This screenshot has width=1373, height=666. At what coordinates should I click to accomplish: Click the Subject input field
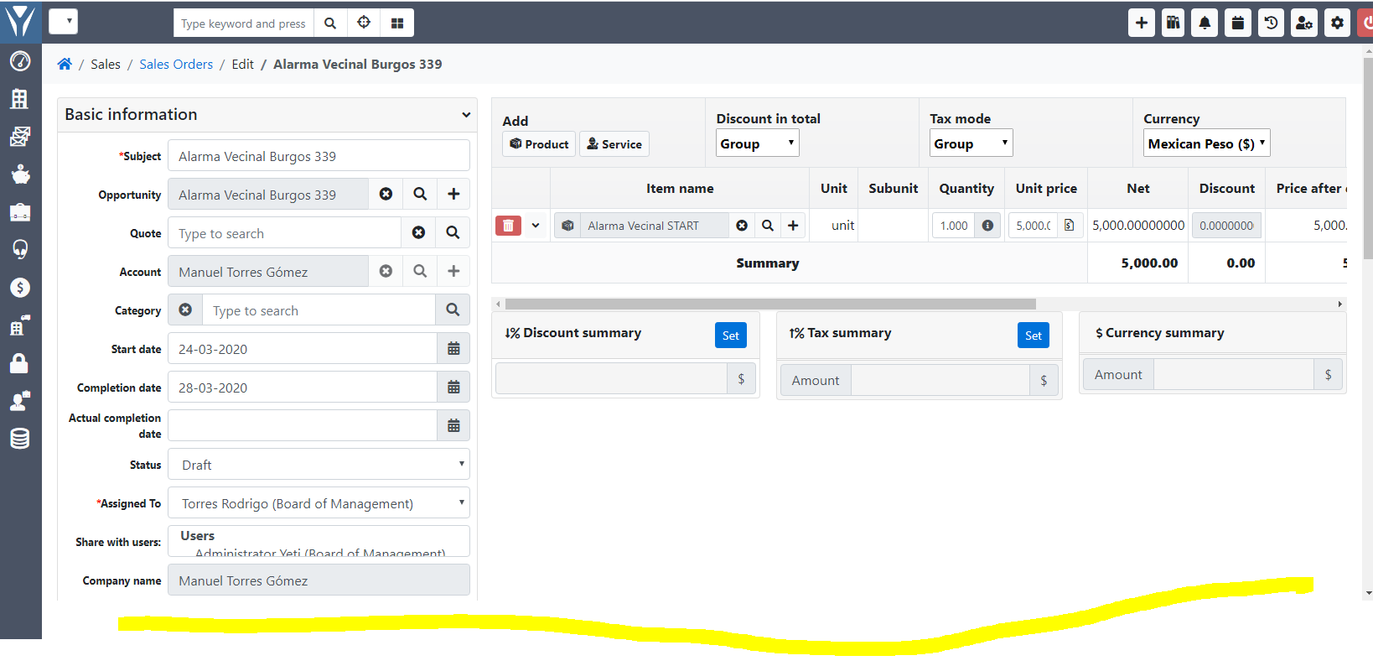(x=319, y=155)
